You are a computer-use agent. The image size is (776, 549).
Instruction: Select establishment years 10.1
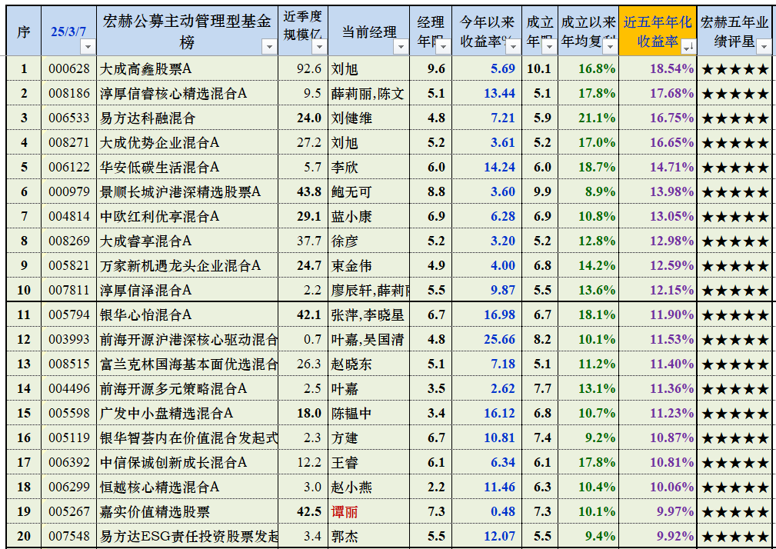539,68
